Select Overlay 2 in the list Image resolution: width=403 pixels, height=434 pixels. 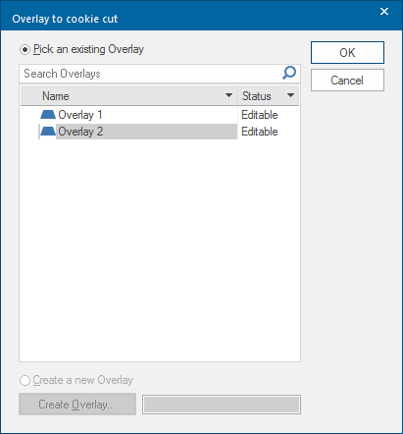[80, 132]
